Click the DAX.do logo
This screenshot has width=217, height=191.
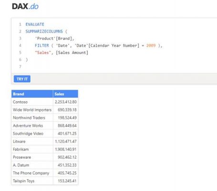pyautogui.click(x=25, y=7)
